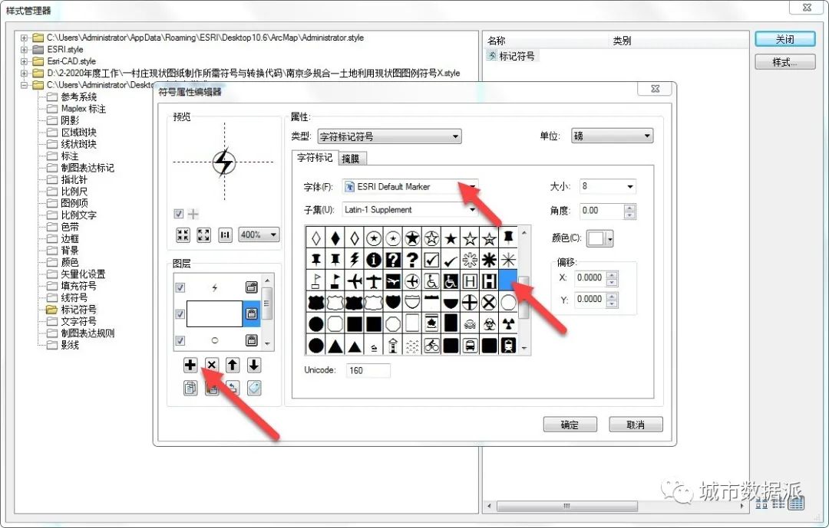Image resolution: width=829 pixels, height=528 pixels.
Task: Select the 线符号 folder in the tree
Action: tap(73, 298)
